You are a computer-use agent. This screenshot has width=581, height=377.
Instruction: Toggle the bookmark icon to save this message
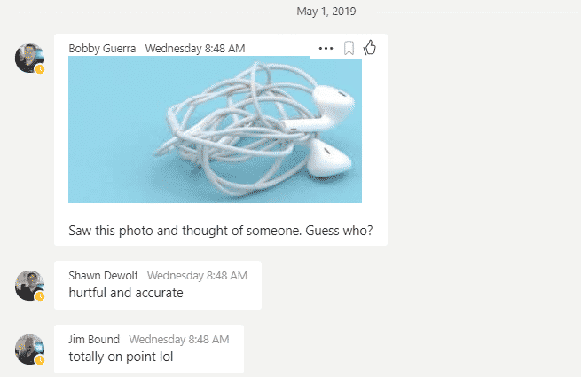tap(349, 48)
